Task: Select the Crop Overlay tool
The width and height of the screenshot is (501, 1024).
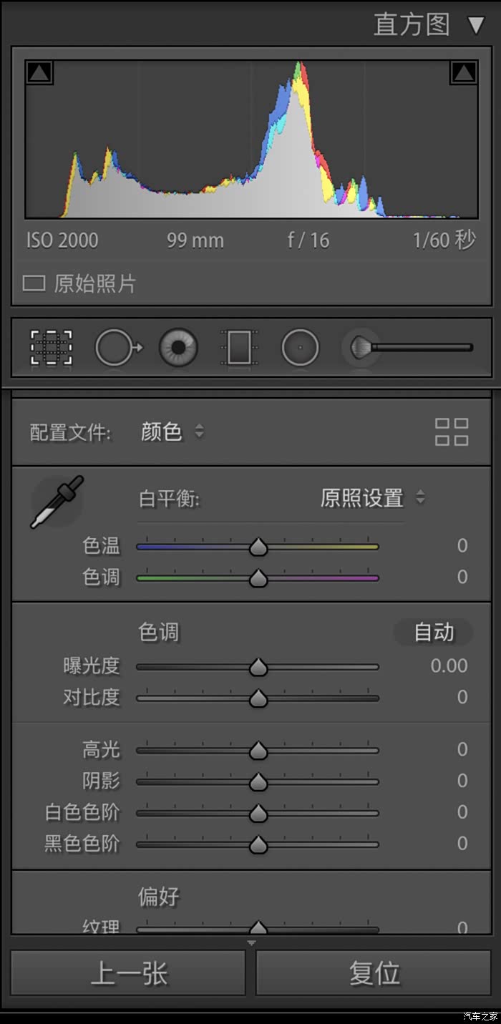Action: coord(52,348)
